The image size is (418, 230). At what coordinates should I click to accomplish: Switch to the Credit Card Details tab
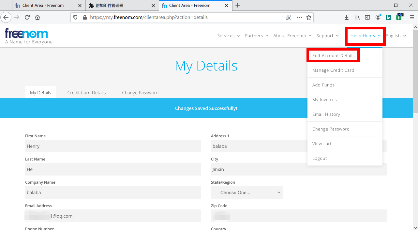[x=86, y=93]
